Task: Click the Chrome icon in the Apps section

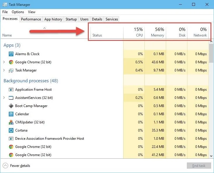Action: pyautogui.click(x=11, y=62)
